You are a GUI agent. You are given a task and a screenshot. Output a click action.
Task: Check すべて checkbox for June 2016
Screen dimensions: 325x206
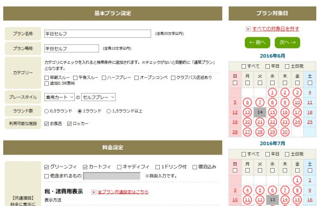(244, 67)
